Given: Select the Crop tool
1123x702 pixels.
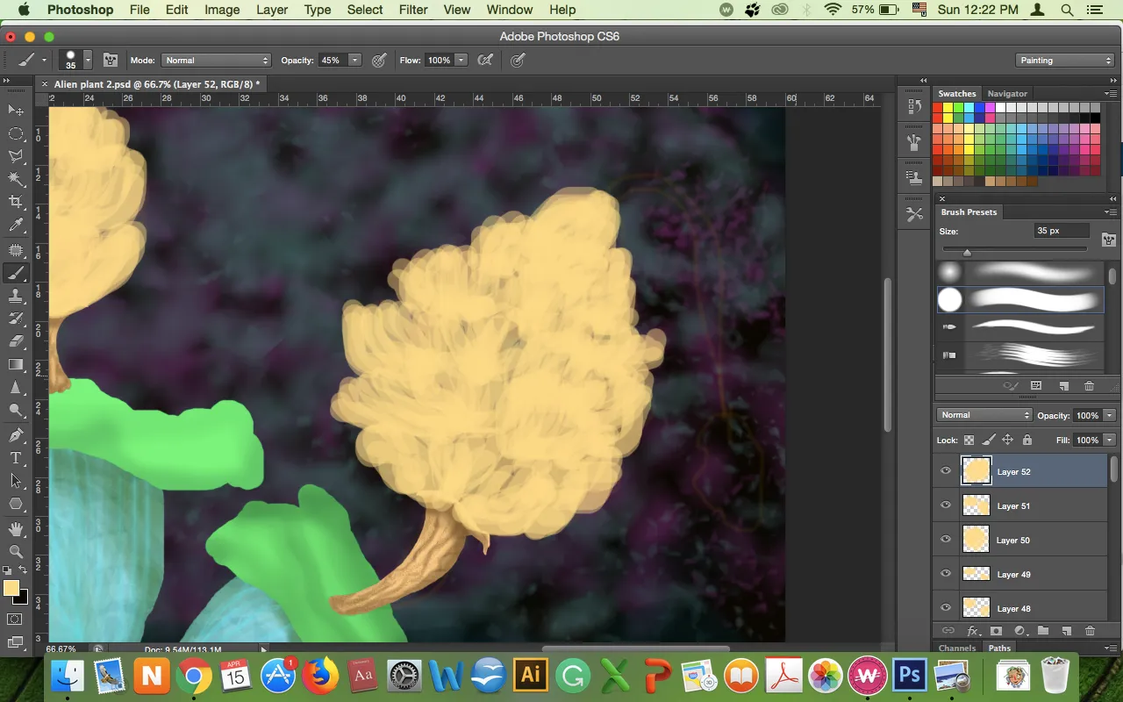Looking at the screenshot, I should pos(16,203).
